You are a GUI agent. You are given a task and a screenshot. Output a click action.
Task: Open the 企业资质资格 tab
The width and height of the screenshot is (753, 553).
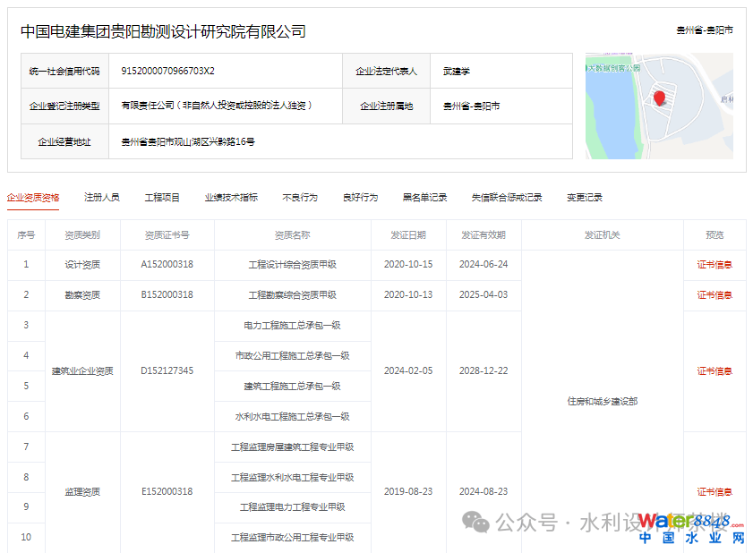33,197
